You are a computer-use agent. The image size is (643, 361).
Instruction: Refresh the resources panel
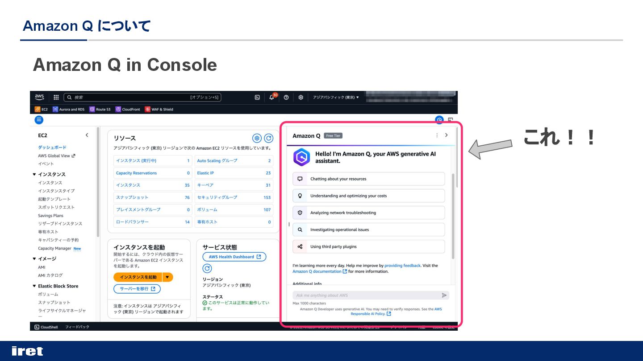[x=268, y=138]
